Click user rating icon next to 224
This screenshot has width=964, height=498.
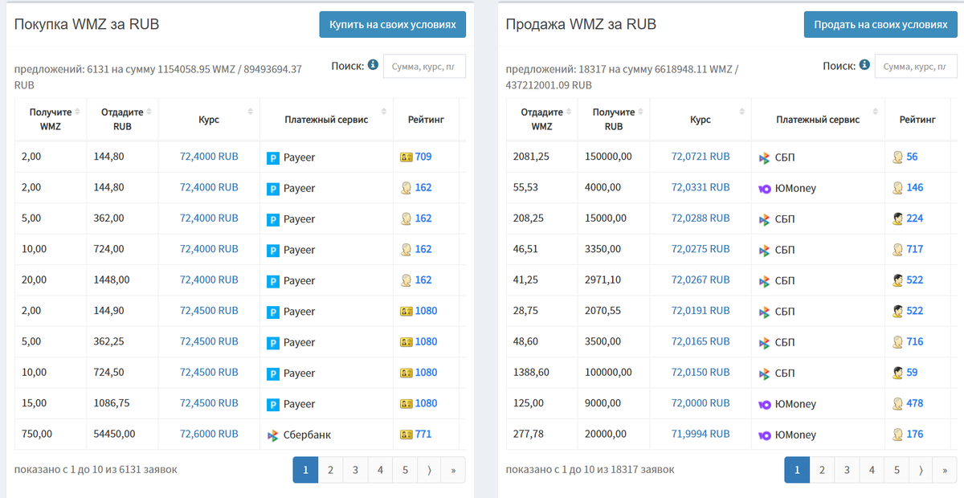click(898, 218)
